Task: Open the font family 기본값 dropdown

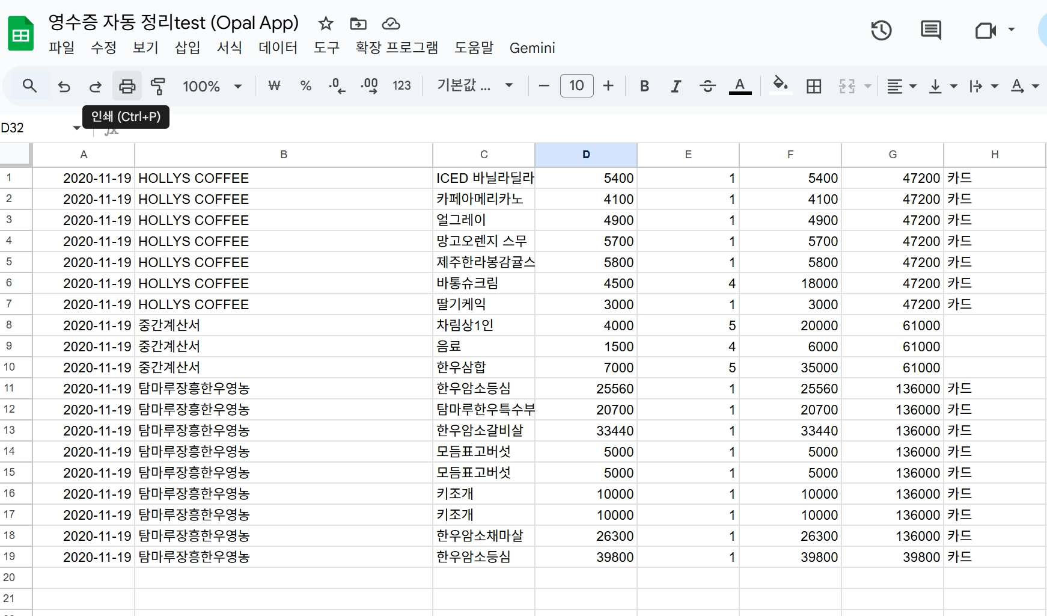Action: [475, 85]
